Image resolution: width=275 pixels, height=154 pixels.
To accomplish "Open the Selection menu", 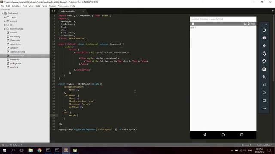I will [x=16, y=6].
